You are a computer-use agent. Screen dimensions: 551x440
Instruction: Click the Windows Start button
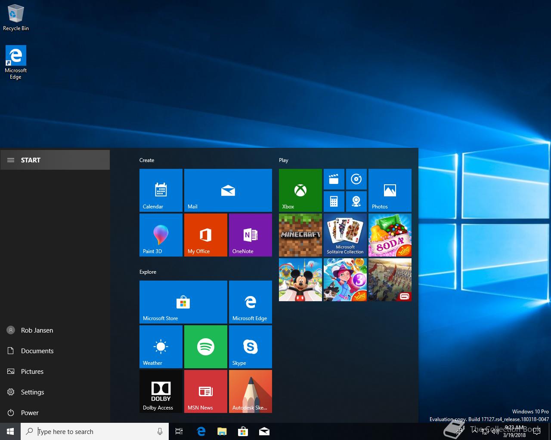point(10,431)
